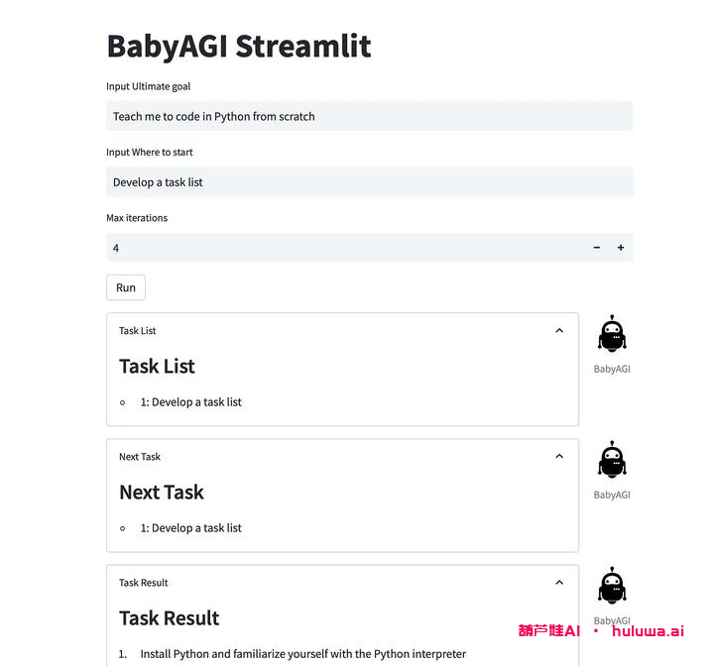
Task: Click the BabyAGI robot avatar beside Task List
Action: tap(612, 334)
